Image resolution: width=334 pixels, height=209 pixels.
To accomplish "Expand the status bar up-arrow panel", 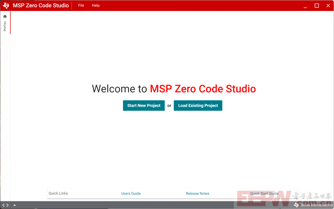I will tap(14, 205).
